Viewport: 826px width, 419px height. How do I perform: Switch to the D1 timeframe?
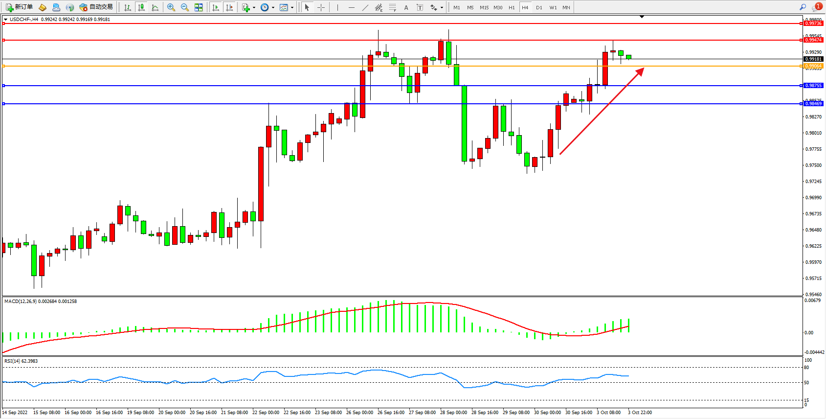539,7
